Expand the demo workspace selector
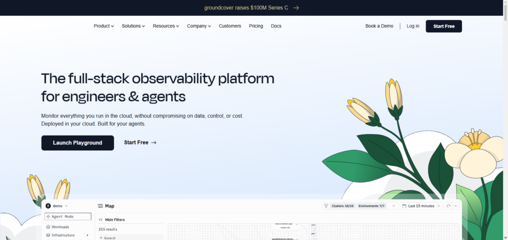 pyautogui.click(x=66, y=206)
